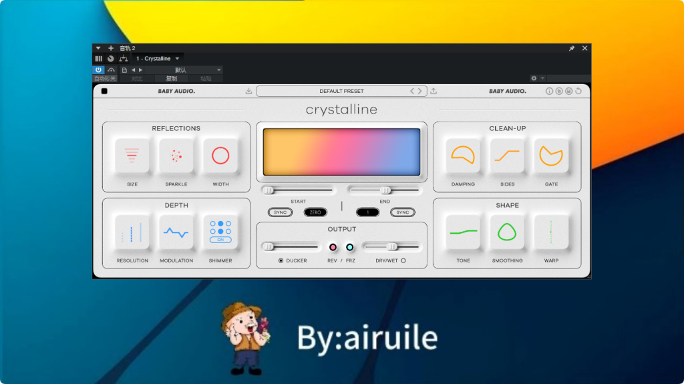
Task: Click the three-bars channel editor icon
Action: (99, 59)
